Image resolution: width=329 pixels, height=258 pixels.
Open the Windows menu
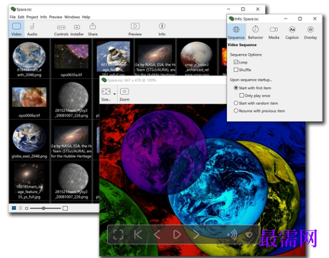click(72, 17)
